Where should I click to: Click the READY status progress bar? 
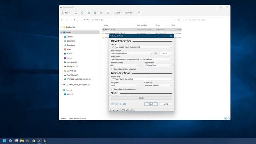(x=141, y=98)
